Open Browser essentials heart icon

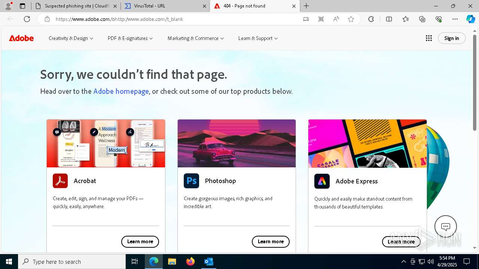click(x=439, y=19)
